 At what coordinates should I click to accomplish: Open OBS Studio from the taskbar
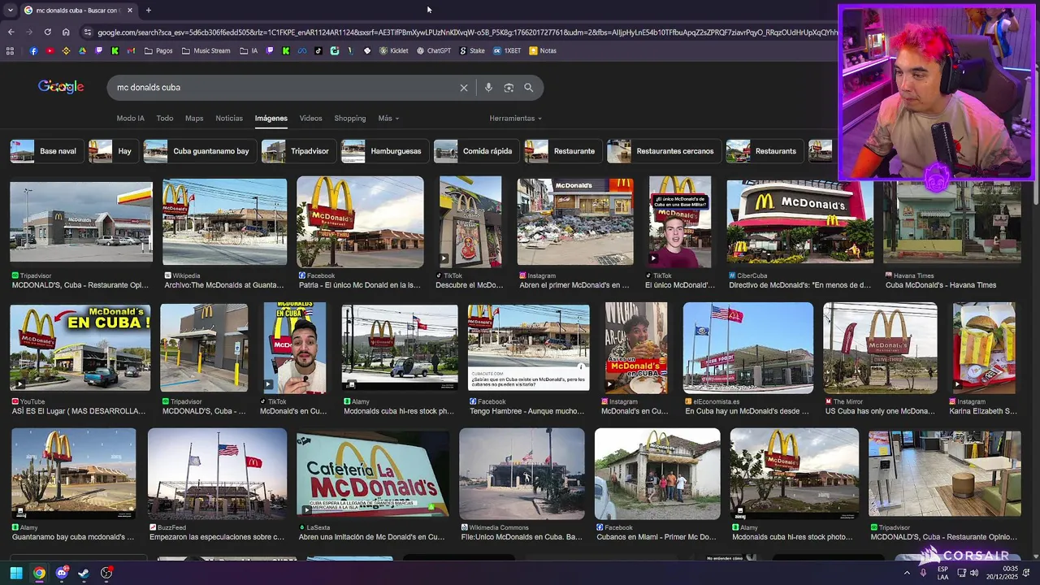tap(106, 573)
